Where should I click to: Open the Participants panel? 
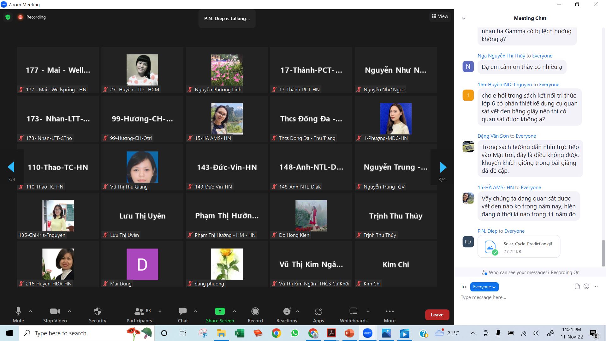coord(139,315)
